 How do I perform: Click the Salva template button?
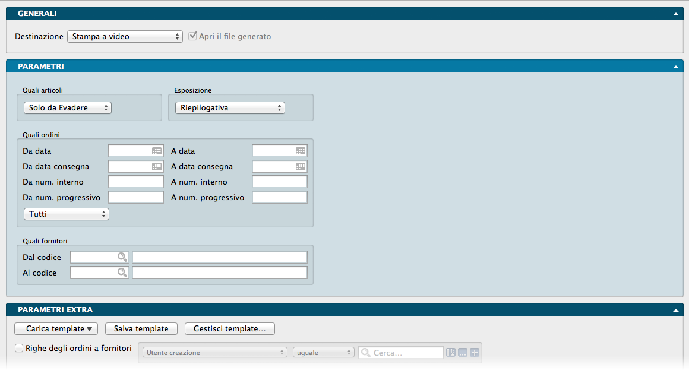tap(141, 329)
